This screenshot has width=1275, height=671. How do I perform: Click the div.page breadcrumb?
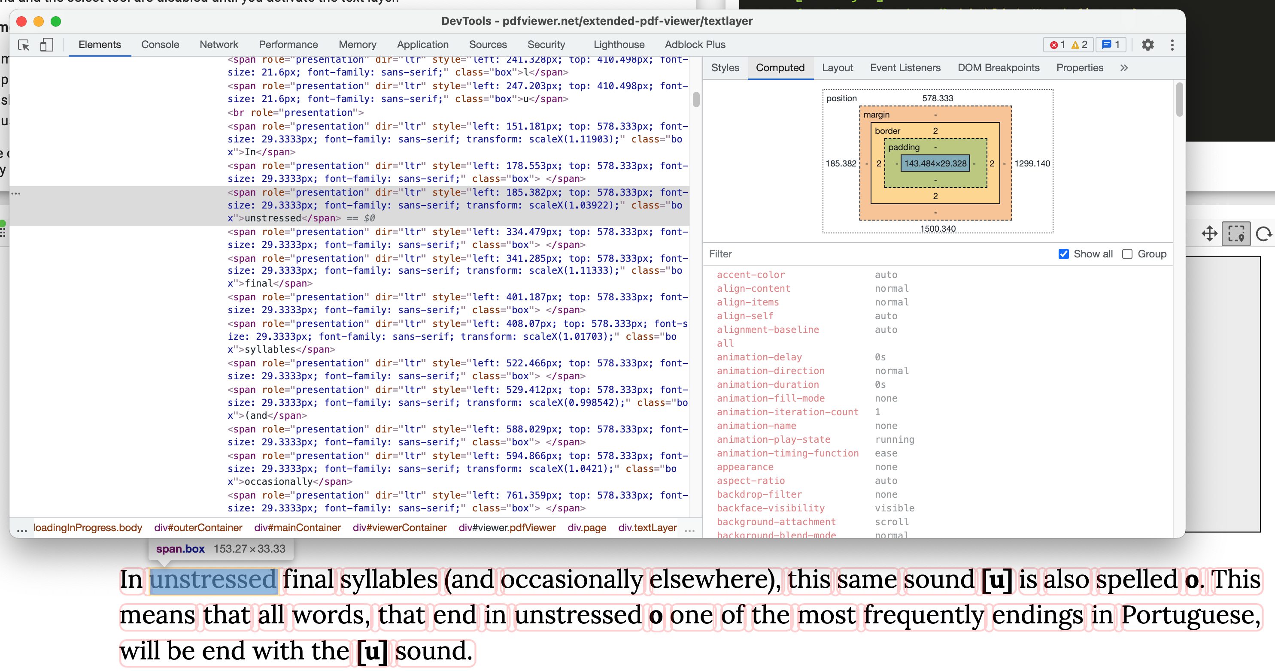[x=586, y=528]
